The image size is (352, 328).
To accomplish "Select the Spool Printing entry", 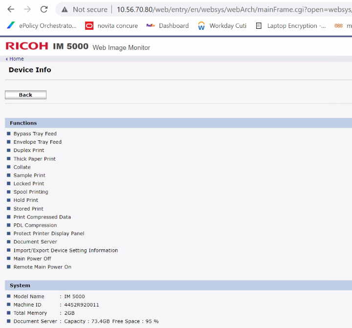I will tap(31, 192).
